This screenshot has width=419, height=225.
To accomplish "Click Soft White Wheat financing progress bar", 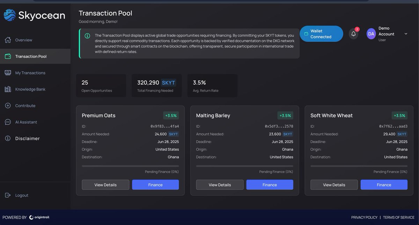I will point(359,166).
